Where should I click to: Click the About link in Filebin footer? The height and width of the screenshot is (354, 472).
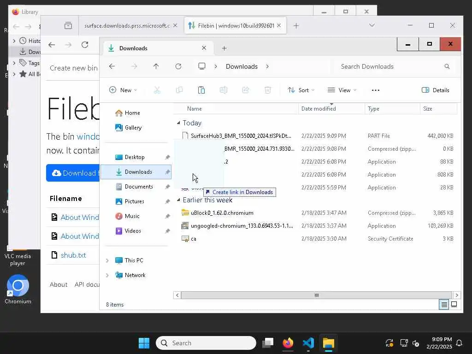pyautogui.click(x=59, y=284)
